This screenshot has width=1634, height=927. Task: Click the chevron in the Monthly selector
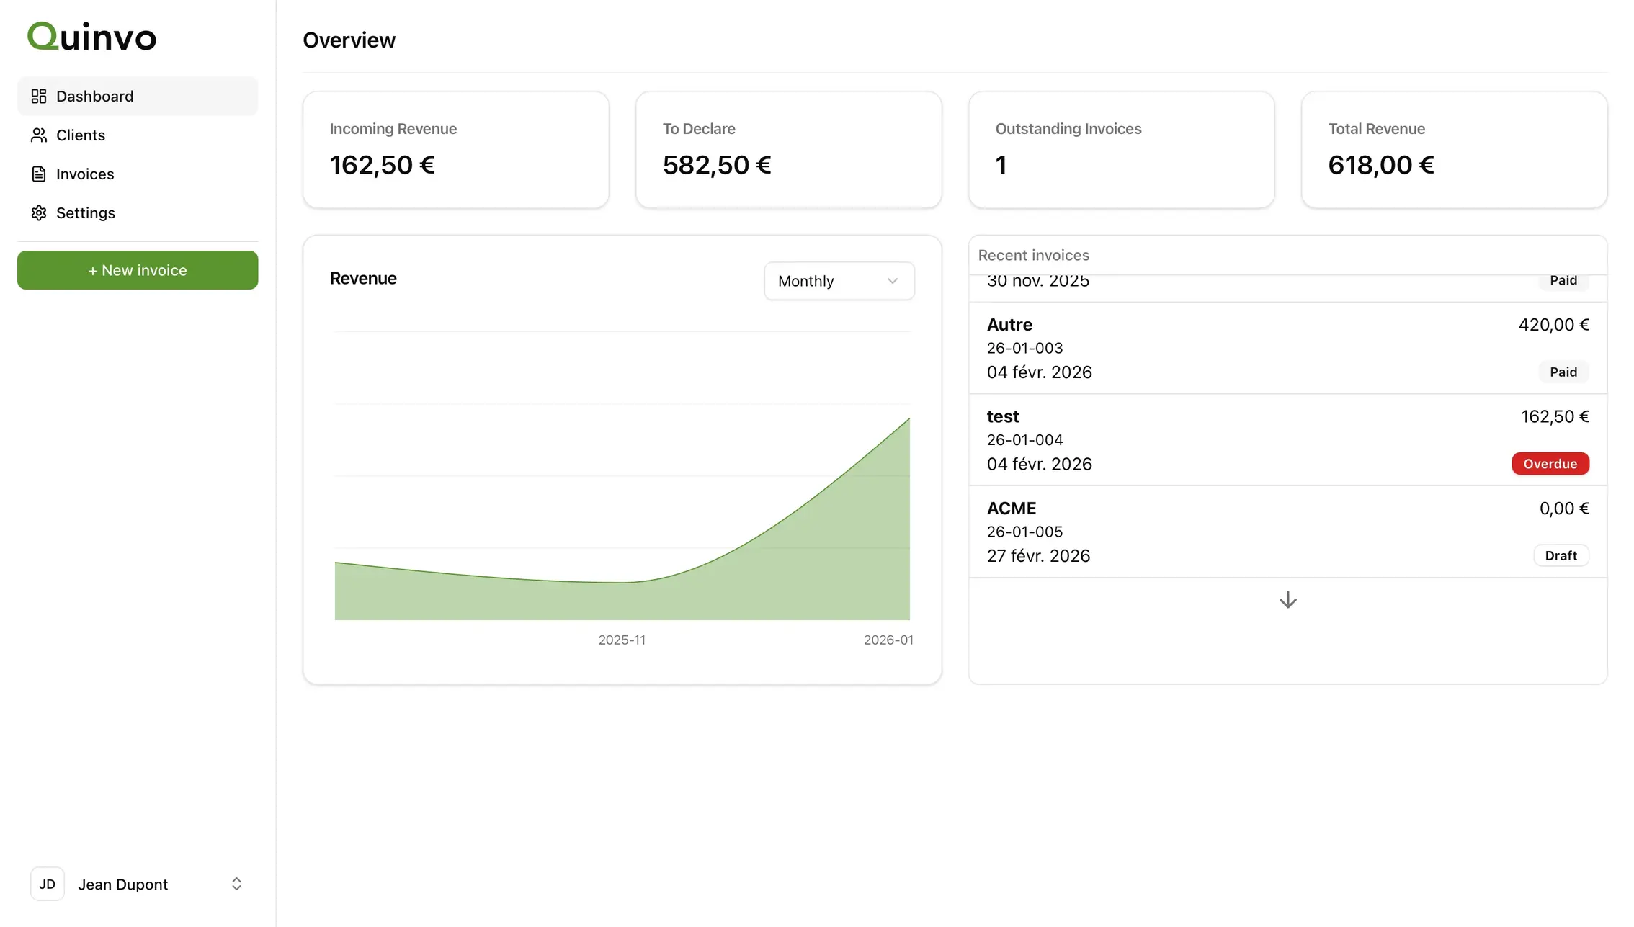coord(893,281)
